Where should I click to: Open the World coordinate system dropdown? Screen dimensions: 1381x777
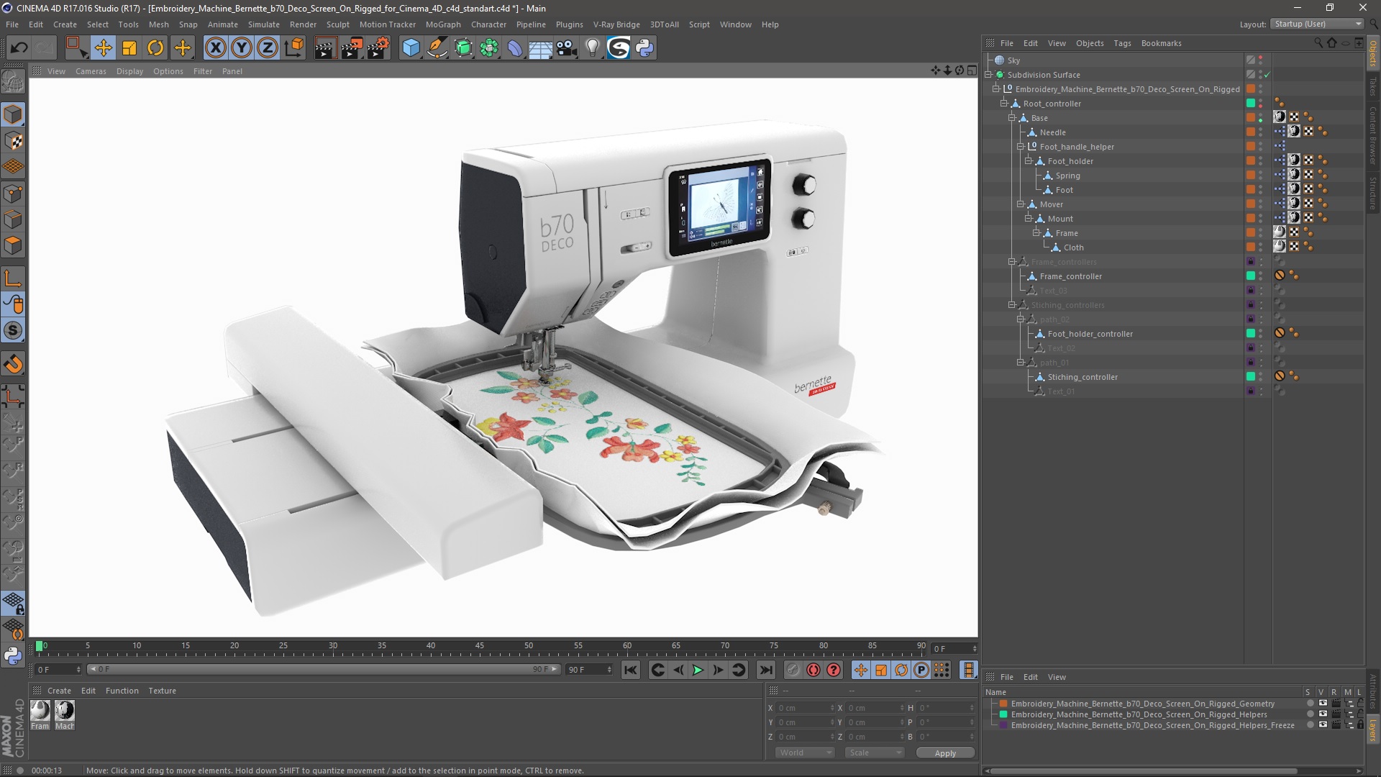(804, 753)
